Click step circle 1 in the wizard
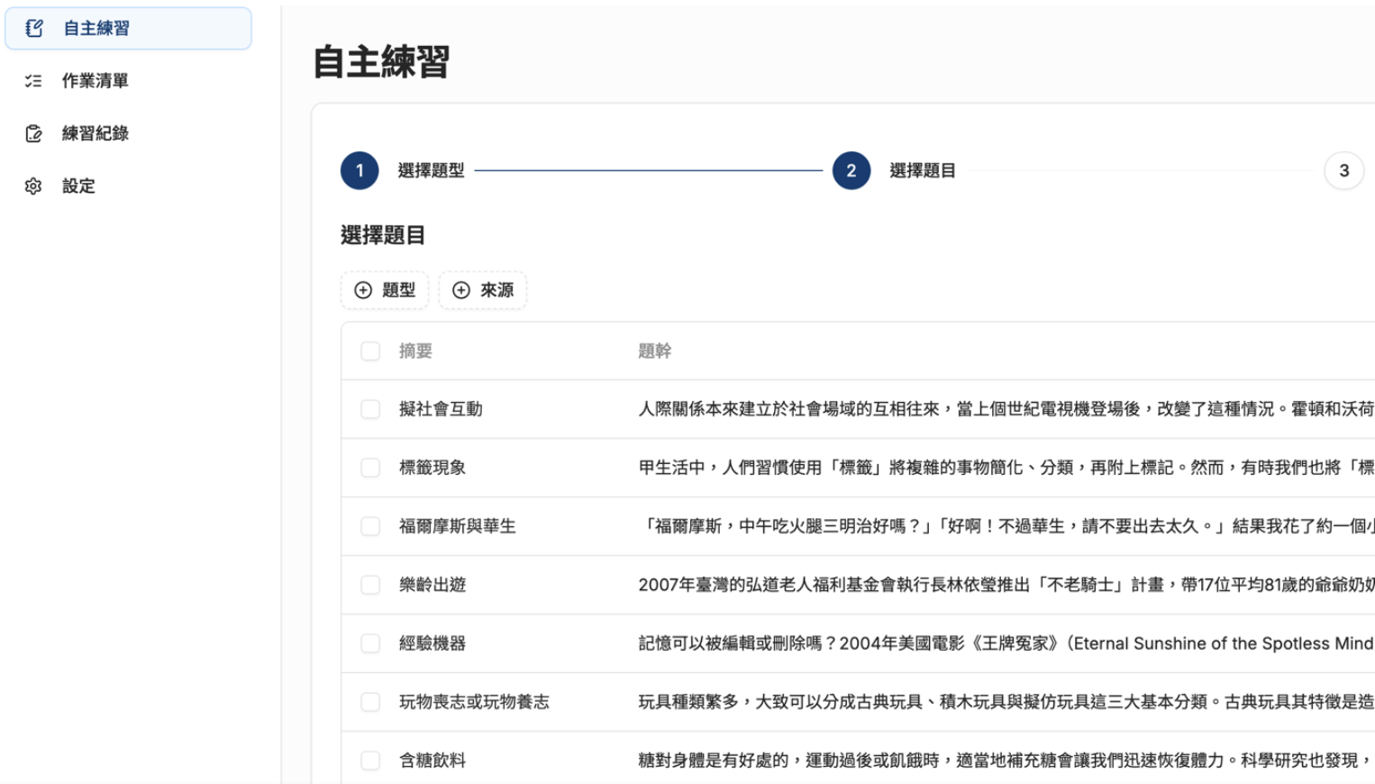The height and width of the screenshot is (784, 1375). [359, 171]
